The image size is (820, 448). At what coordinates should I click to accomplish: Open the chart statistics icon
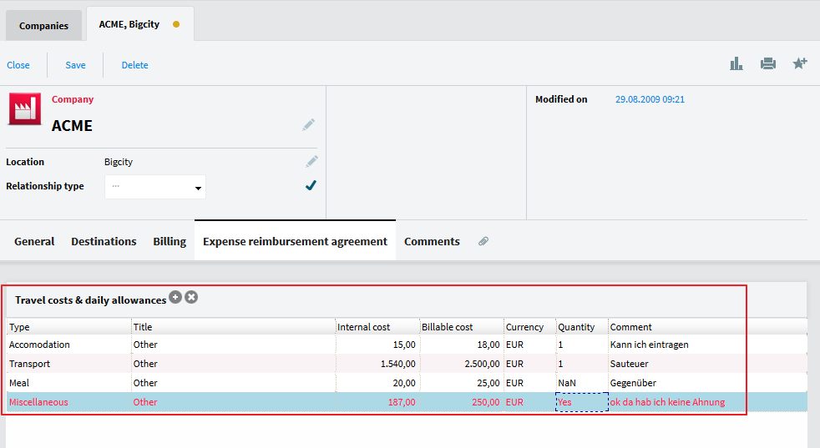pos(736,63)
